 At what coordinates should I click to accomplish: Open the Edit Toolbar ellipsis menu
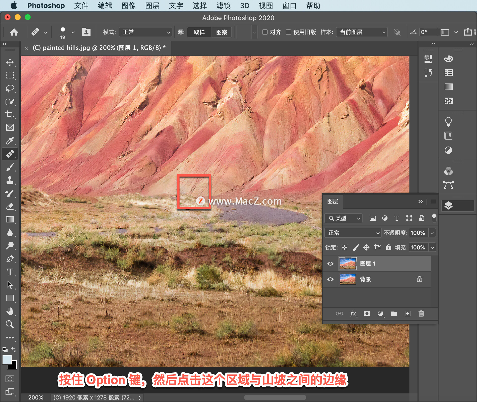click(10, 337)
